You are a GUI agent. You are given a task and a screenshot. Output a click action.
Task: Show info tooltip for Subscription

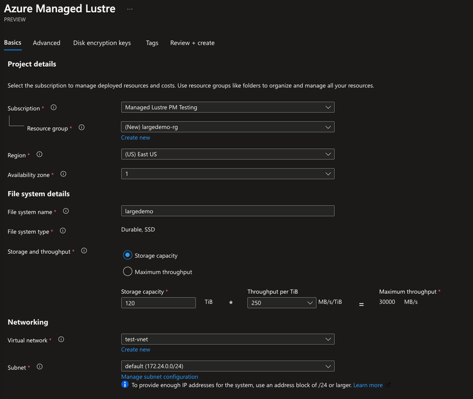pyautogui.click(x=54, y=107)
